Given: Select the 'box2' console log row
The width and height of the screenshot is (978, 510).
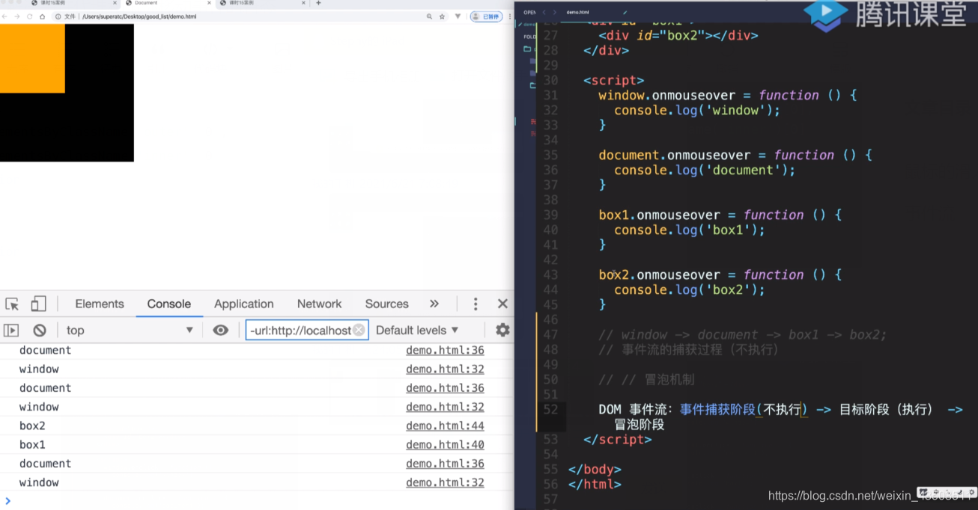Looking at the screenshot, I should [257, 425].
